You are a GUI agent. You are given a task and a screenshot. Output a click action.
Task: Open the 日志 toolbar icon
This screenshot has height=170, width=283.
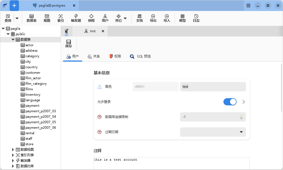pyautogui.click(x=196, y=18)
